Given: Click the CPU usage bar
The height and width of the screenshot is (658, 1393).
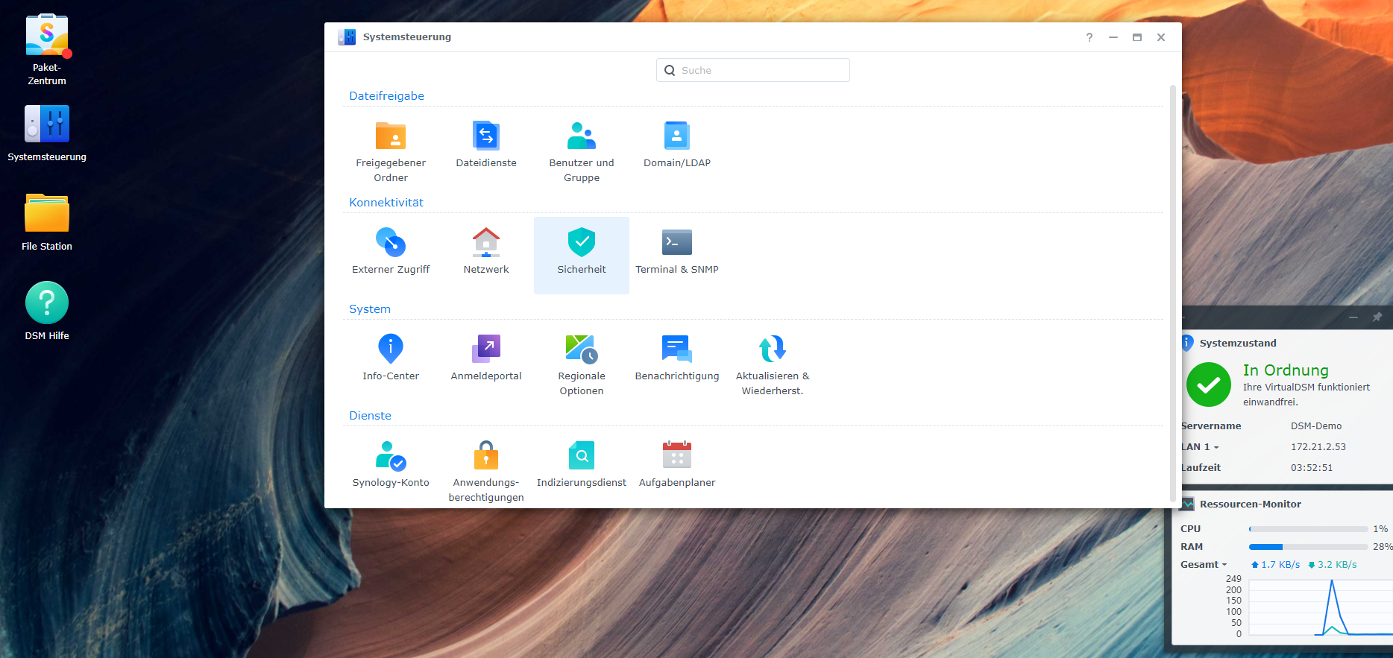Looking at the screenshot, I should coord(1309,529).
